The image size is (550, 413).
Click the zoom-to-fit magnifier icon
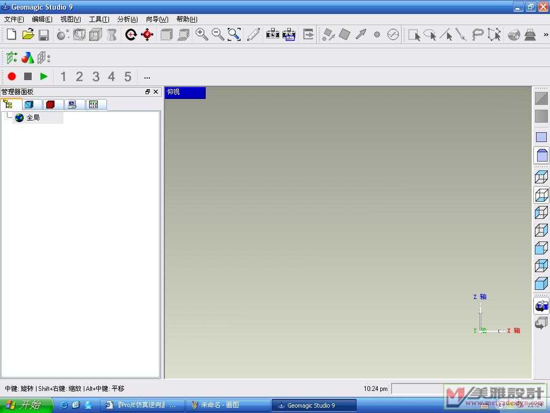pos(234,34)
